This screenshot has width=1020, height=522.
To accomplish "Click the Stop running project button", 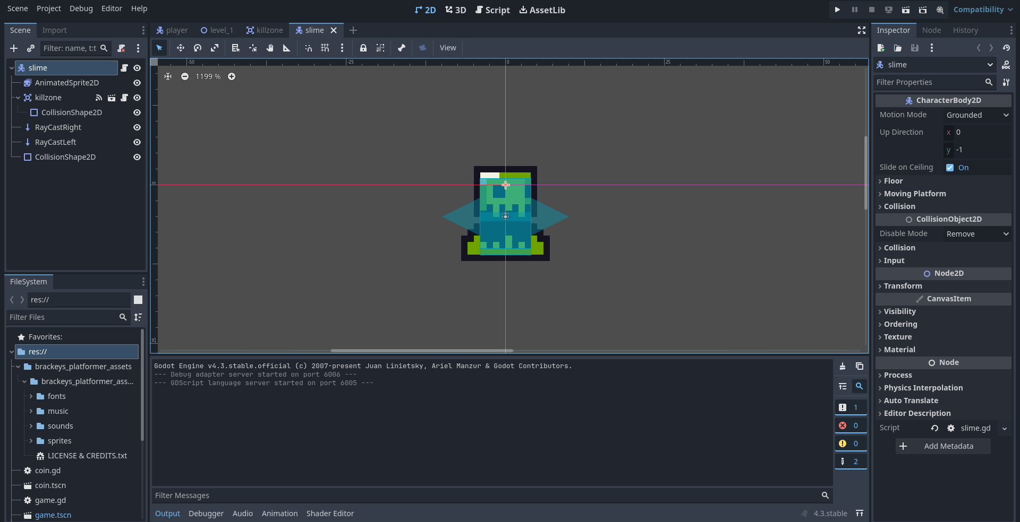I will [x=871, y=10].
